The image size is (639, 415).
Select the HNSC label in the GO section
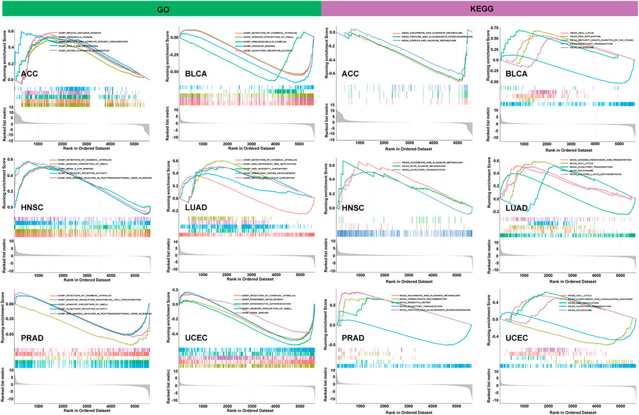[32, 207]
